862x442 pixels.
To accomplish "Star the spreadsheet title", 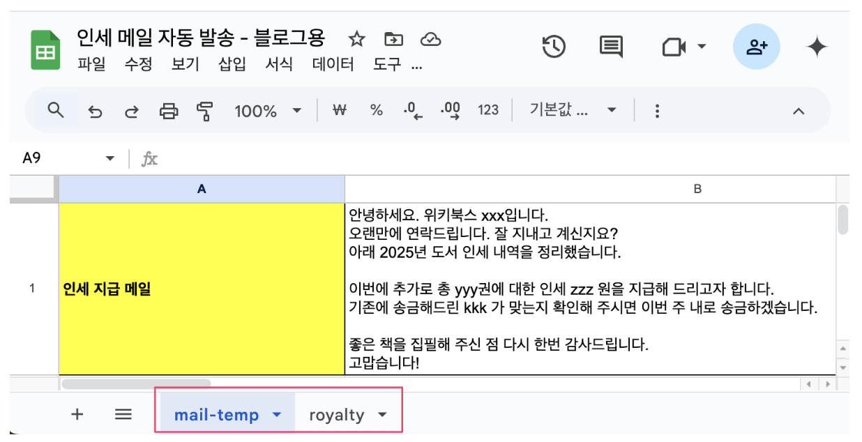I will click(356, 40).
